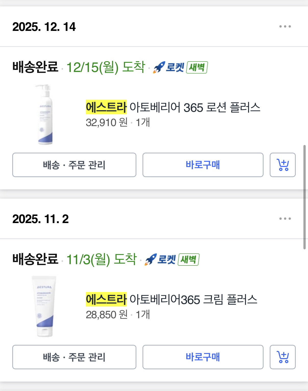Click the vertical page scrollbar
The width and height of the screenshot is (308, 391).
click(x=304, y=197)
